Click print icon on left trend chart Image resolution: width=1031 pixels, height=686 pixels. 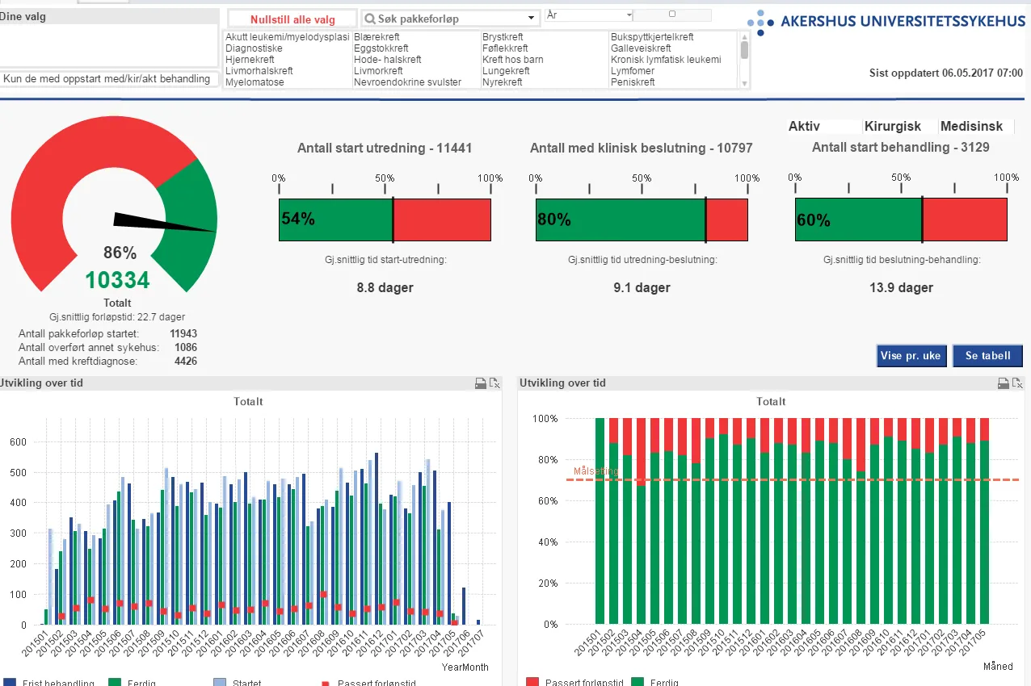[480, 383]
